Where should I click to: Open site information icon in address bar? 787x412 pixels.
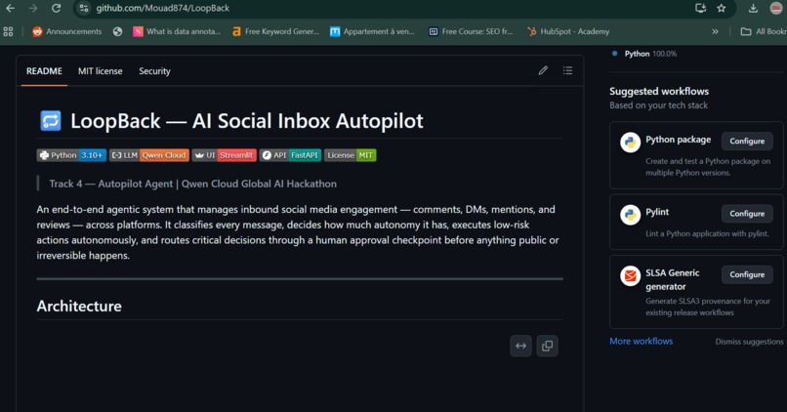(84, 8)
